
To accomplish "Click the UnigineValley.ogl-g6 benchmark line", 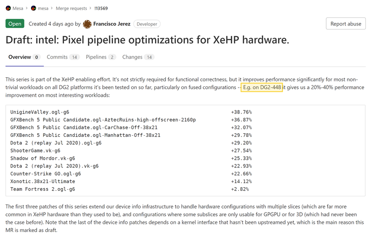I will [40, 112].
